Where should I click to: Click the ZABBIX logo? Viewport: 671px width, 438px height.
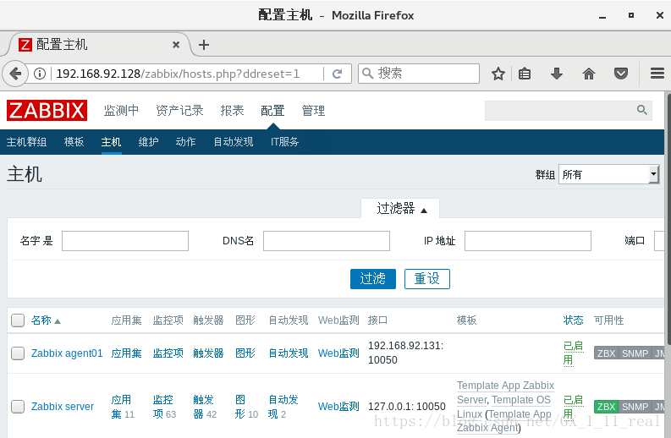pos(47,111)
